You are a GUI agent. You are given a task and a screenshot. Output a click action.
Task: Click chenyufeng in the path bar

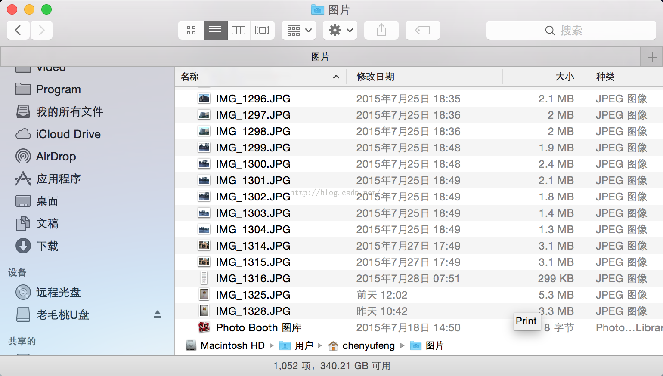(x=368, y=346)
